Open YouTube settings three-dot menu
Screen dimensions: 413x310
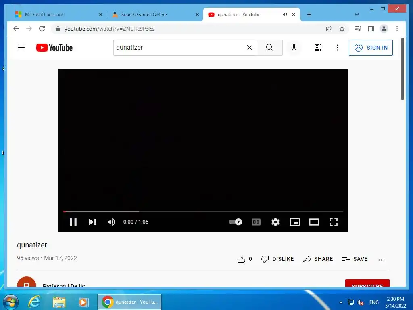[338, 48]
